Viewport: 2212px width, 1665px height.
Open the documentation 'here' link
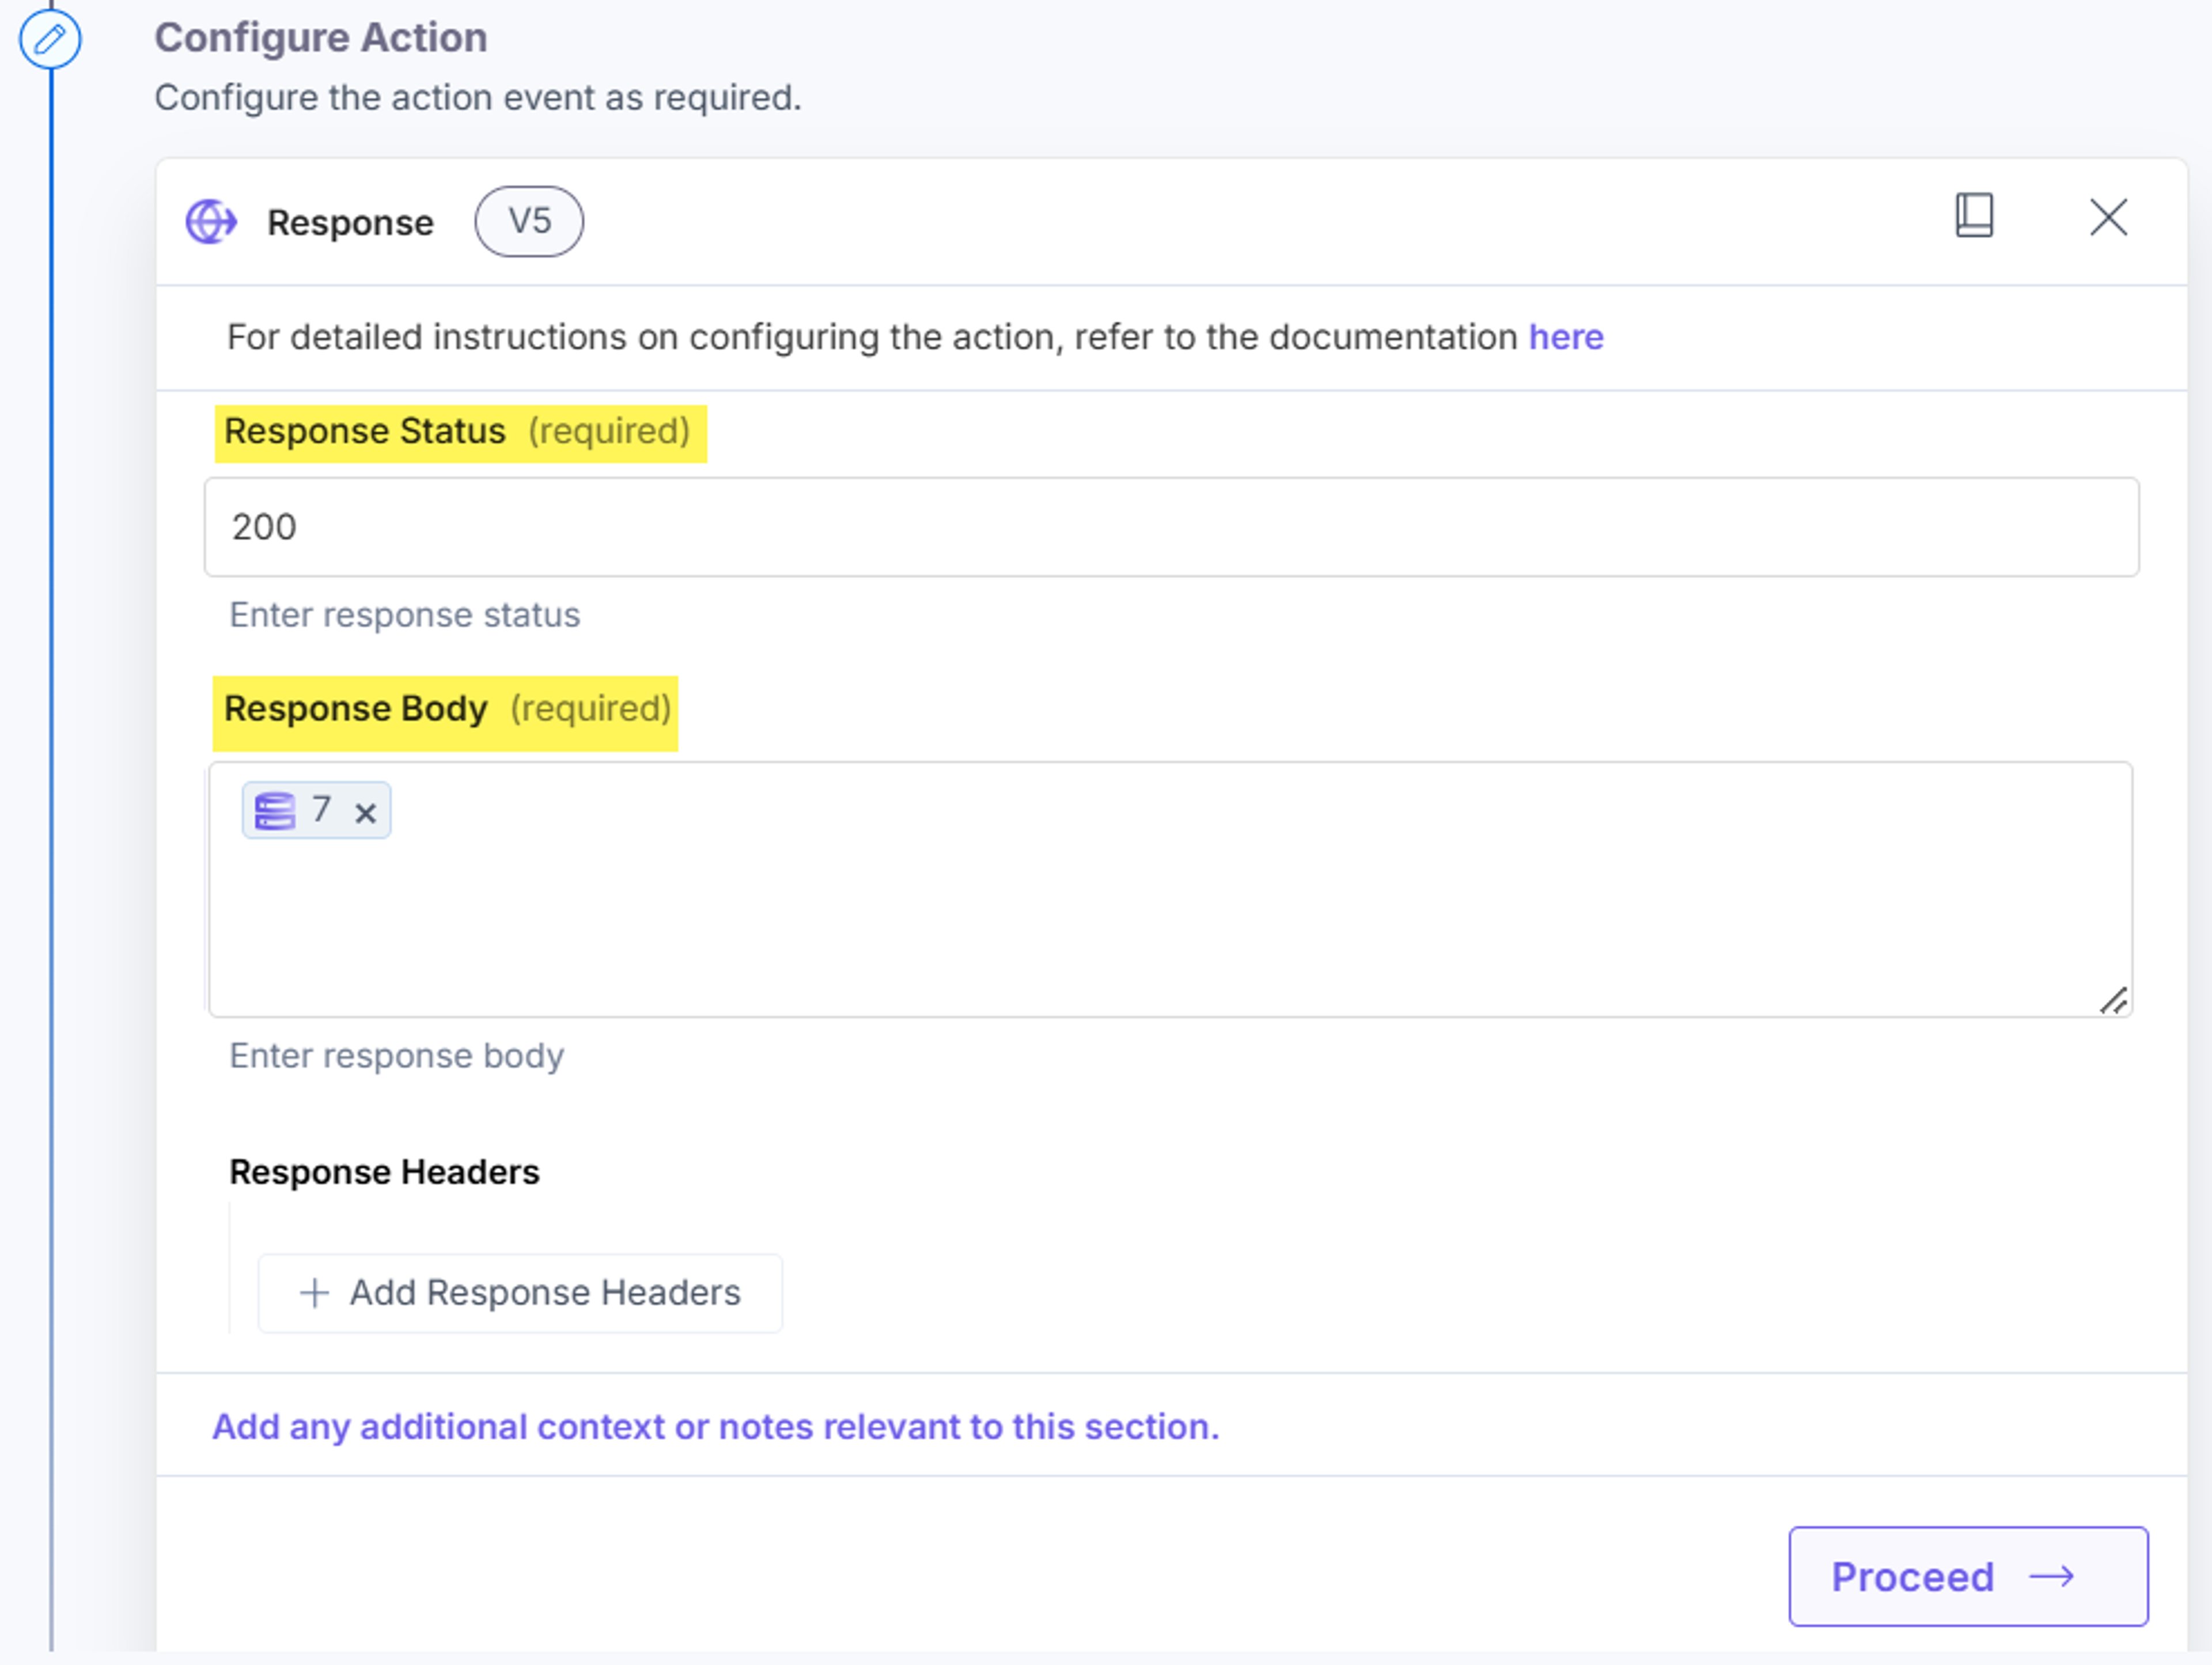pyautogui.click(x=1566, y=337)
